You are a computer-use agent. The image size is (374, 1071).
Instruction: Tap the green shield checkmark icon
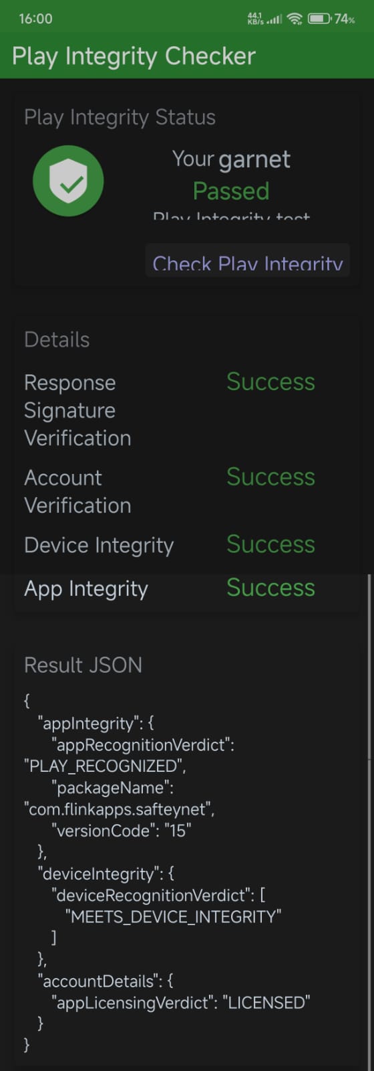[68, 181]
